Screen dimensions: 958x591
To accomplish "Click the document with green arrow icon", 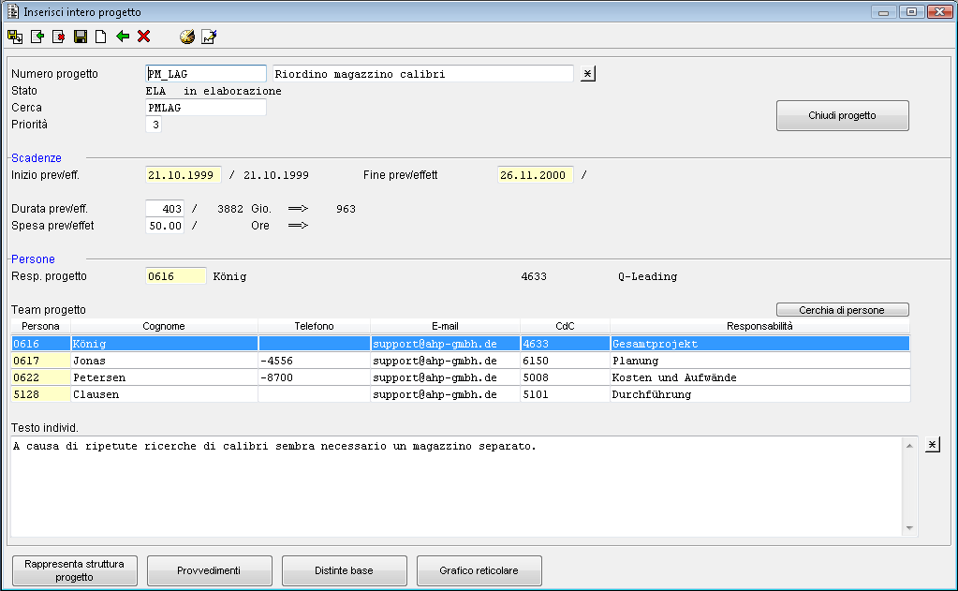I will coord(37,37).
